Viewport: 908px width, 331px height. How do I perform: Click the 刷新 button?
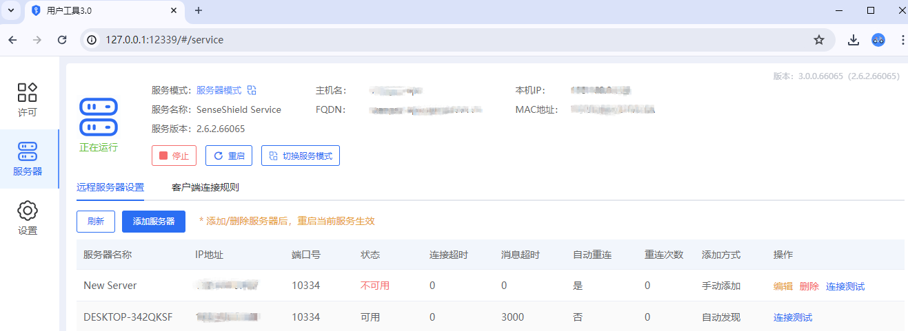point(96,222)
